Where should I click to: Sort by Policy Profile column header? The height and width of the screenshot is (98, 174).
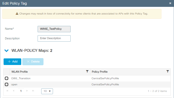(100, 72)
